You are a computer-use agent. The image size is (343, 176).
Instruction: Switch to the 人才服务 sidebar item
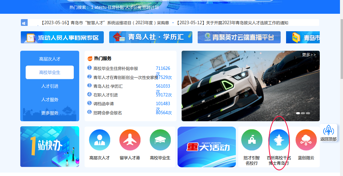(50, 99)
